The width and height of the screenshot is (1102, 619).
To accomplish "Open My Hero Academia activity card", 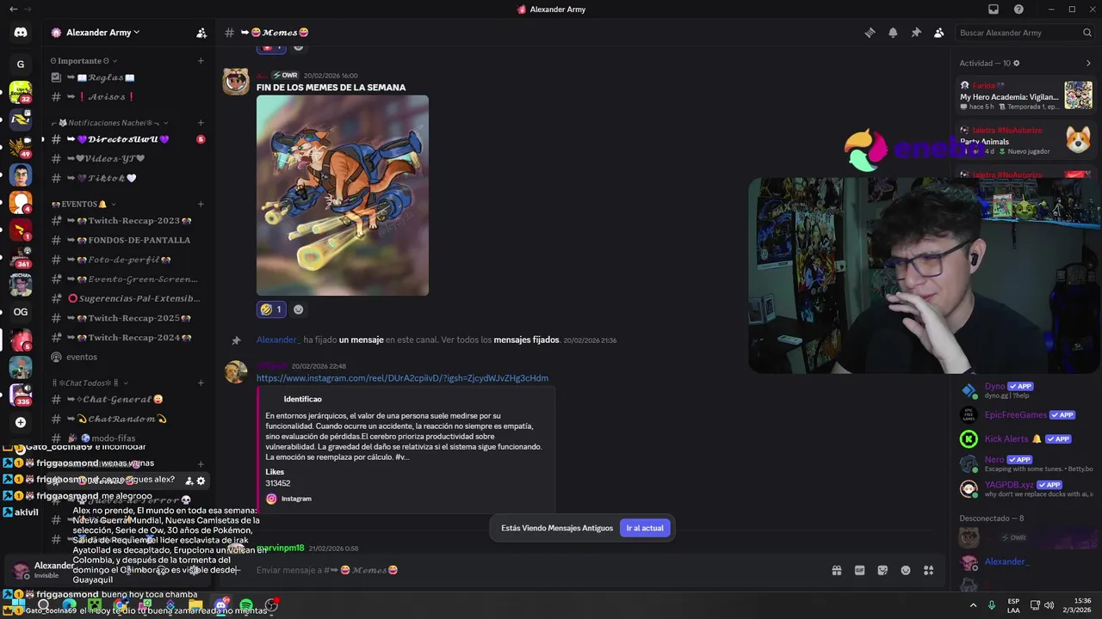I will pos(1026,95).
